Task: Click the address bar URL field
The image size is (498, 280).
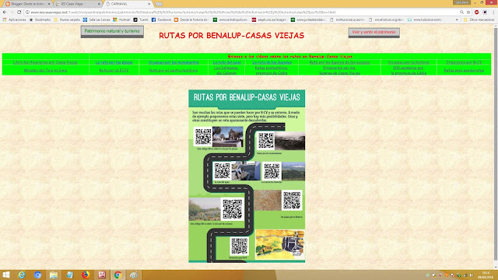Action: (x=244, y=12)
